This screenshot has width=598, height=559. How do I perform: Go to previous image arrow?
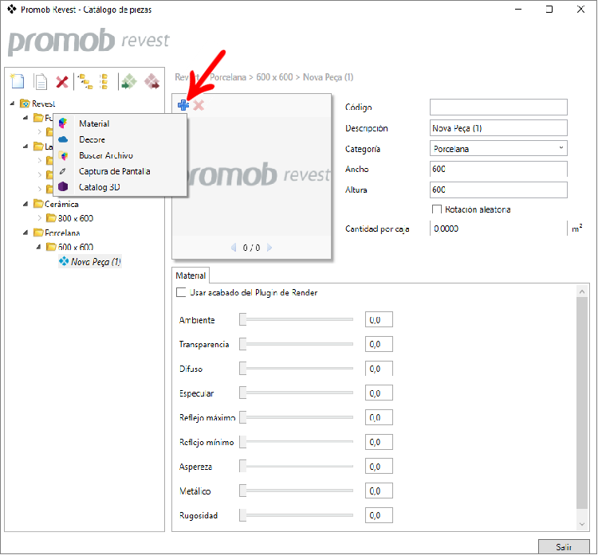pyautogui.click(x=234, y=248)
